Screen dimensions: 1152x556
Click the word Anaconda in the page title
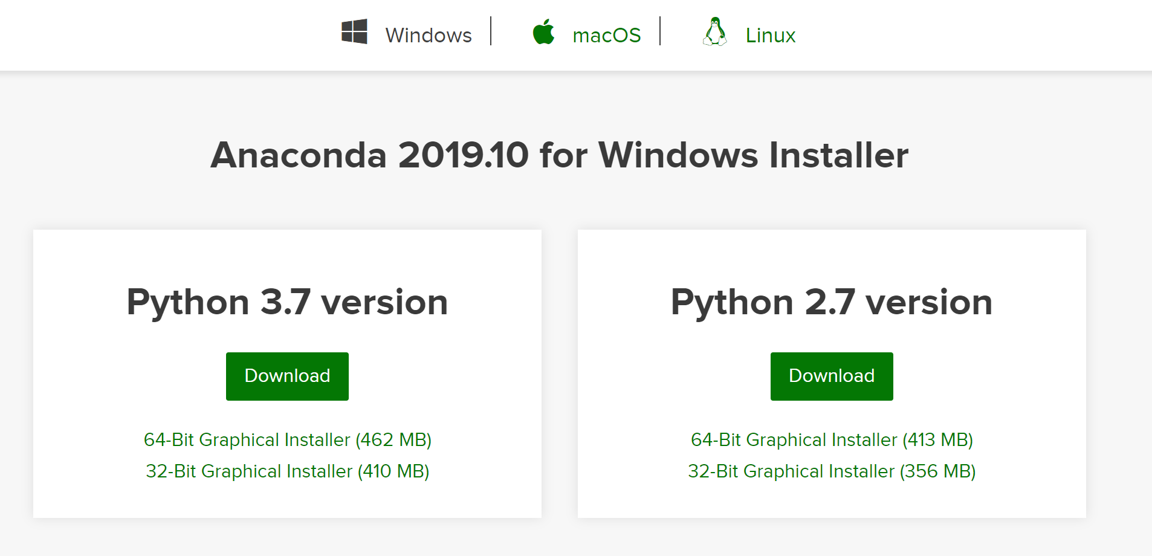pos(299,155)
